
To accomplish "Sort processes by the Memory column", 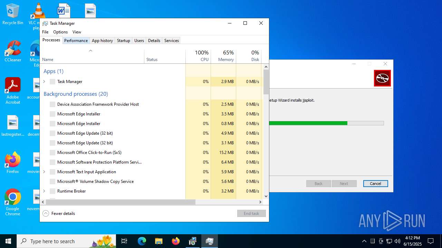I will [x=223, y=56].
